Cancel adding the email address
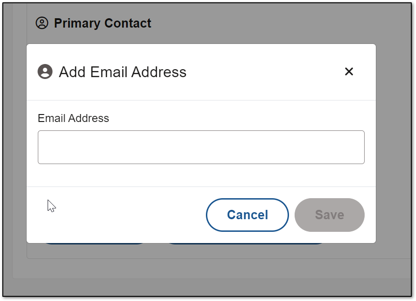Image resolution: width=416 pixels, height=301 pixels. point(247,215)
